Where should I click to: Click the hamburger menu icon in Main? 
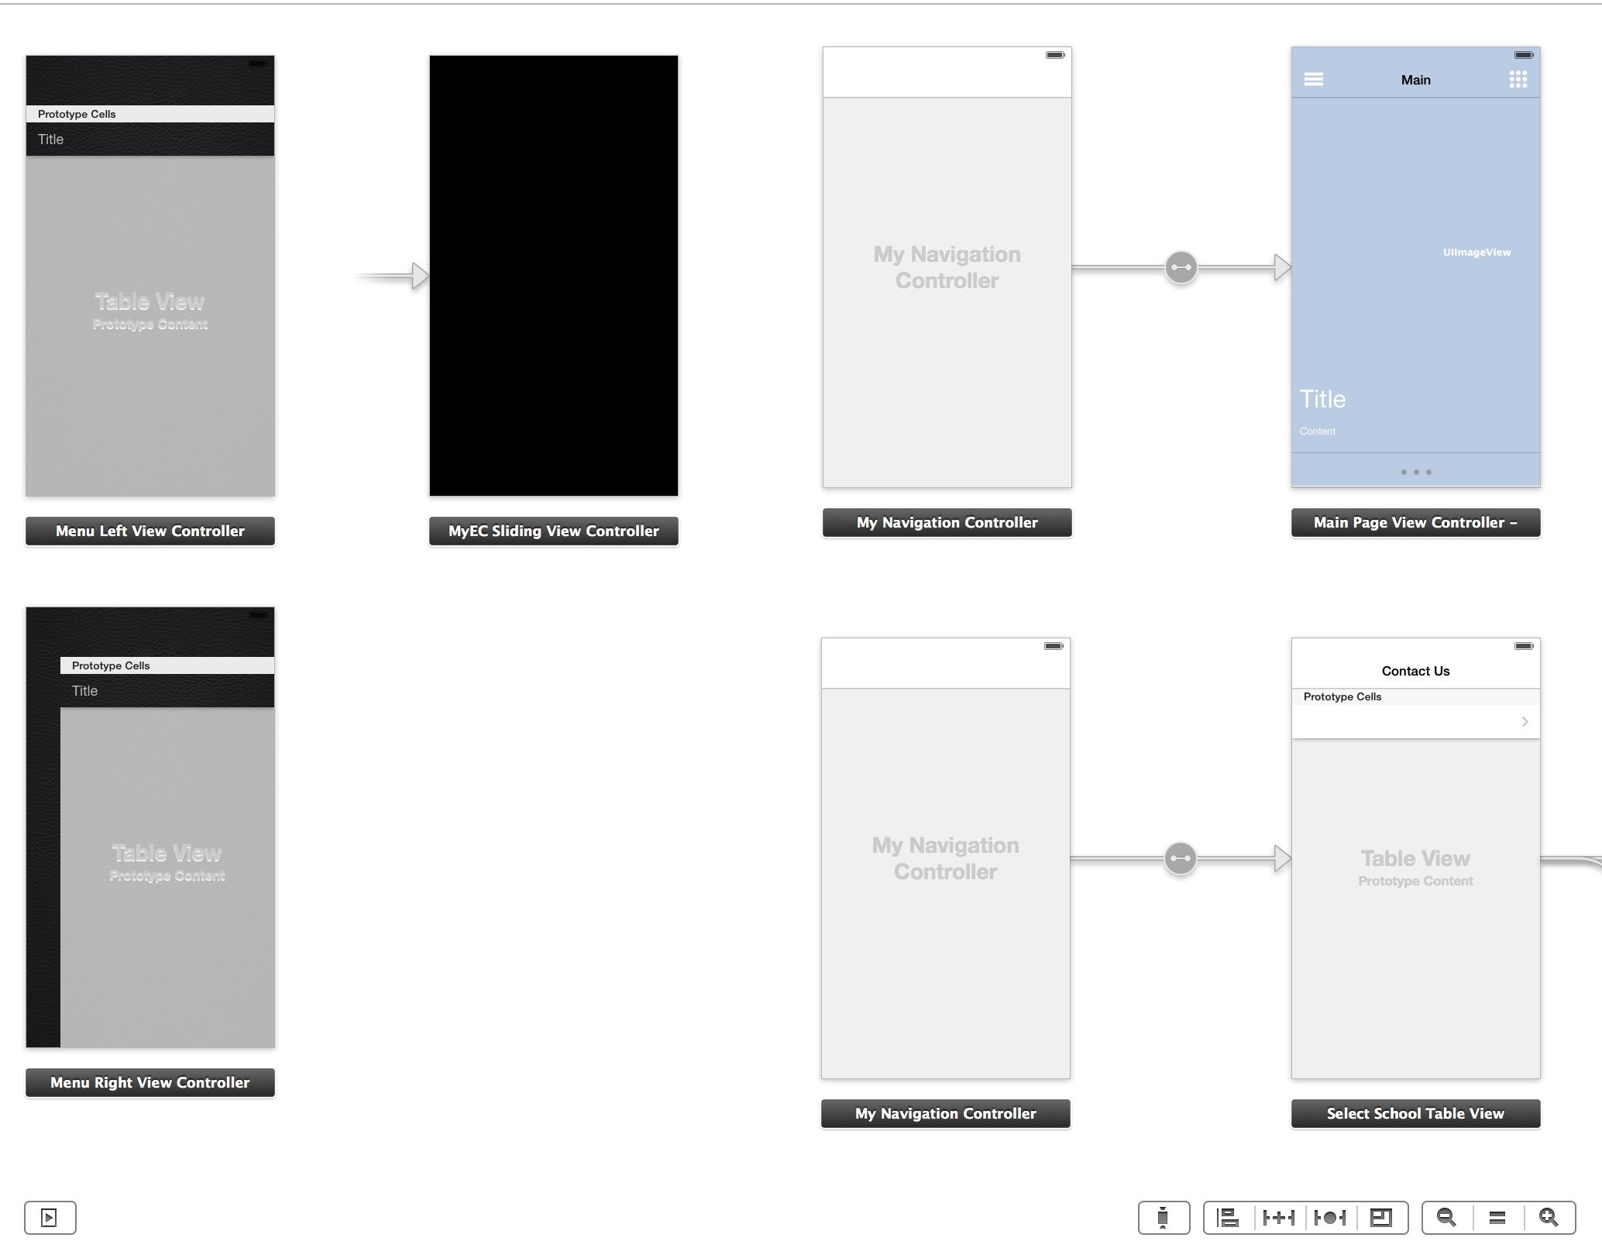click(1313, 78)
